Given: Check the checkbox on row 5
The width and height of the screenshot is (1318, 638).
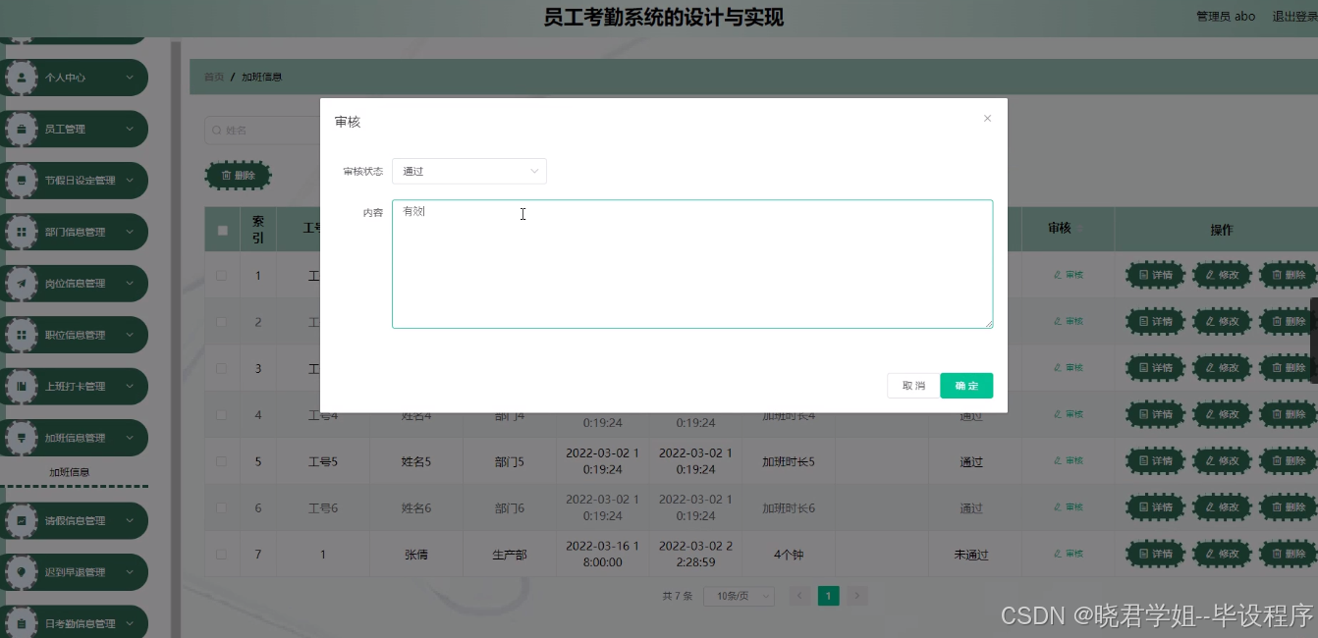Looking at the screenshot, I should click(221, 461).
